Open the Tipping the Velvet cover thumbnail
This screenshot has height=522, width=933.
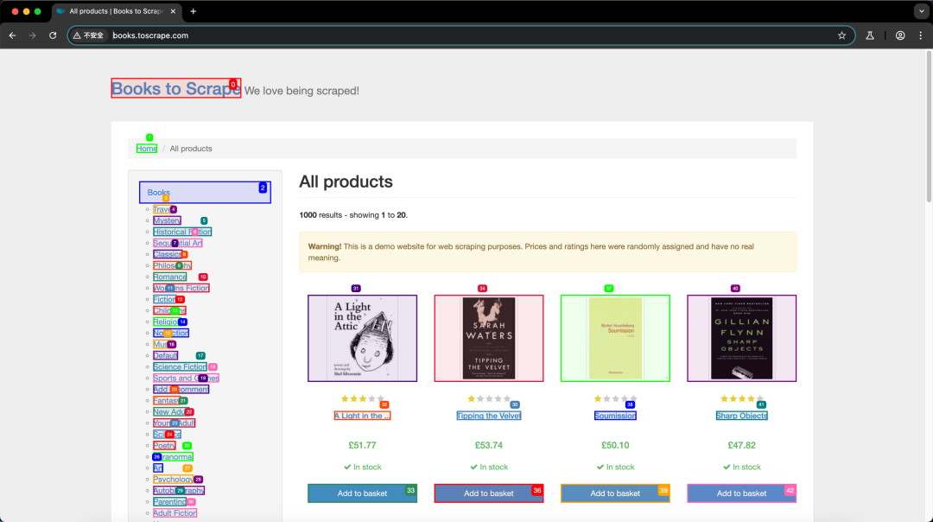click(488, 338)
